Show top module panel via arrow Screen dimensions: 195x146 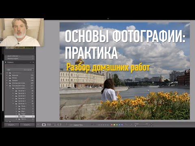pyautogui.click(x=108, y=19)
